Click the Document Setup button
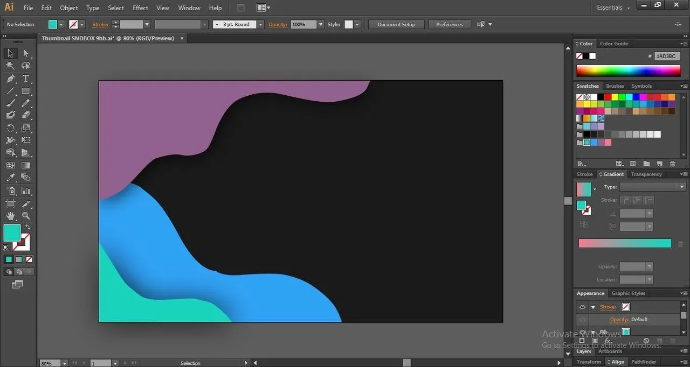690x367 pixels. [396, 24]
